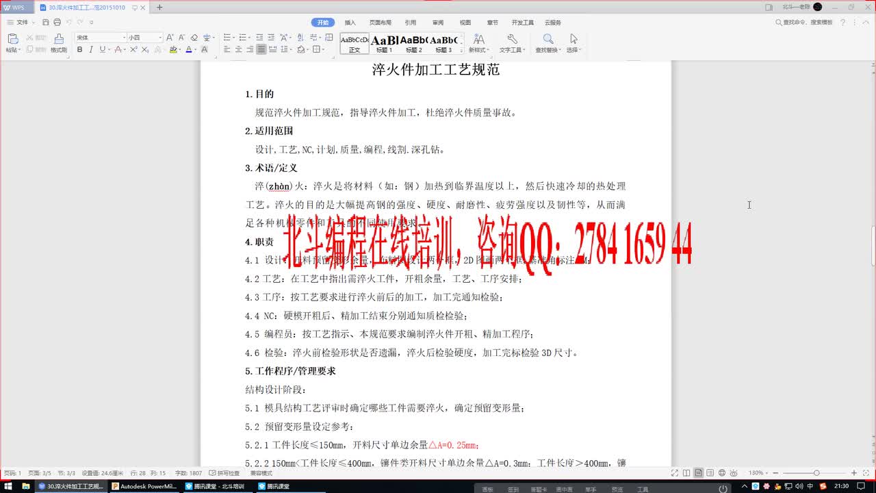Screen dimensions: 876x493
Task: Center align text
Action: click(x=239, y=49)
